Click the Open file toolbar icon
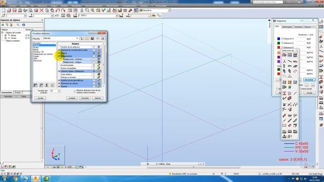The width and height of the screenshot is (324, 182). 9,10
